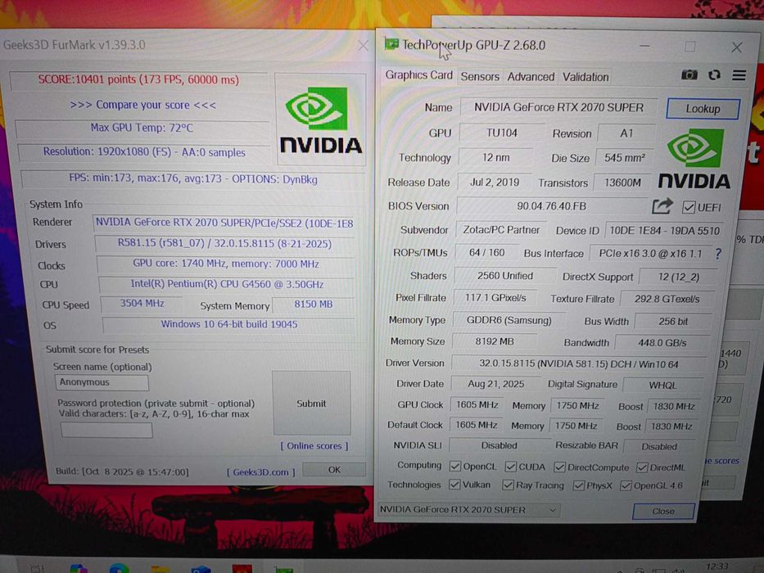Toggle the Ray Tracing checkbox
764x573 pixels.
click(508, 485)
